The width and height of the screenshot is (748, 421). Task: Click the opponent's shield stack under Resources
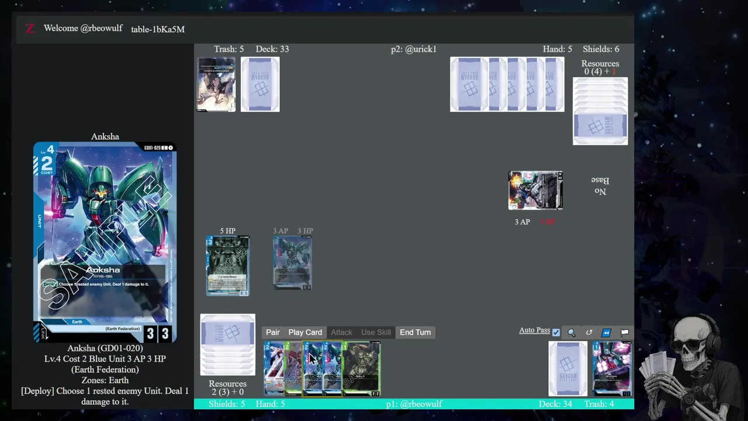600,111
